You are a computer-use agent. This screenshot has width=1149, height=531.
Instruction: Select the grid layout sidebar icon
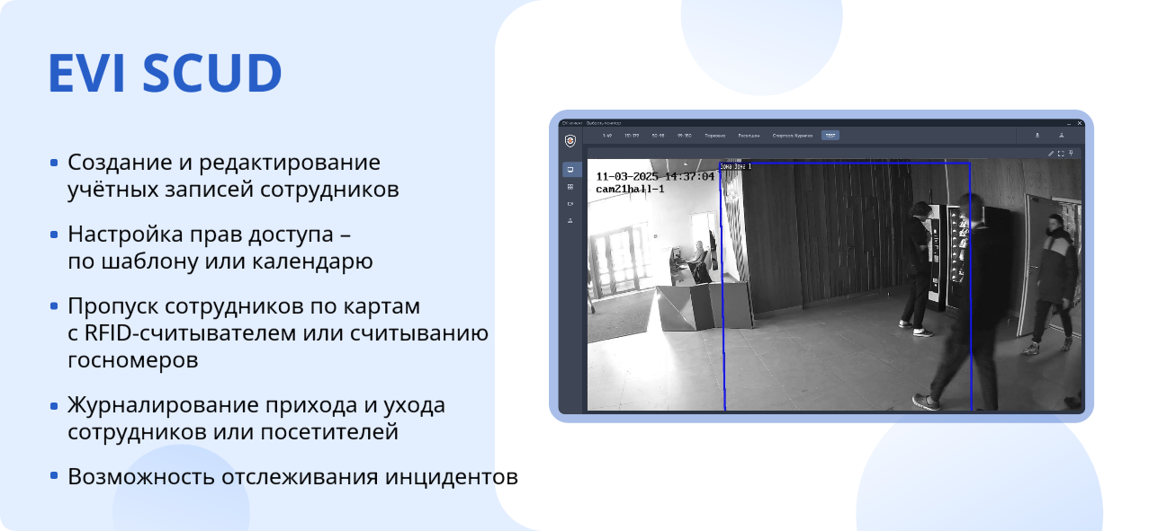(x=570, y=187)
